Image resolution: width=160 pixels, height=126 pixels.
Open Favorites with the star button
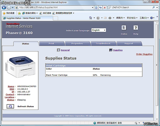pyautogui.click(x=8, y=13)
